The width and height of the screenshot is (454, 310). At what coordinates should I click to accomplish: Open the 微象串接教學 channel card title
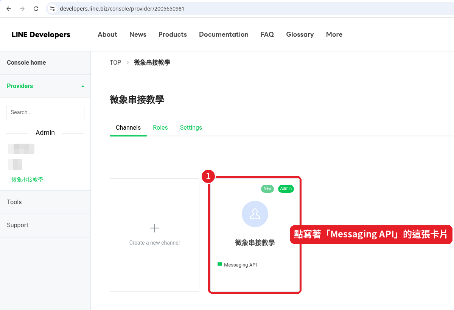click(x=255, y=243)
